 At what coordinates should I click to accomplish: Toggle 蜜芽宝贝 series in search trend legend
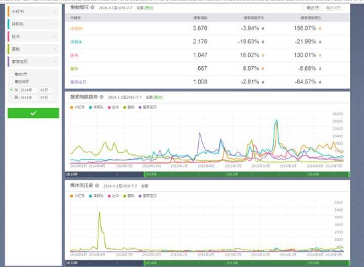pos(148,107)
